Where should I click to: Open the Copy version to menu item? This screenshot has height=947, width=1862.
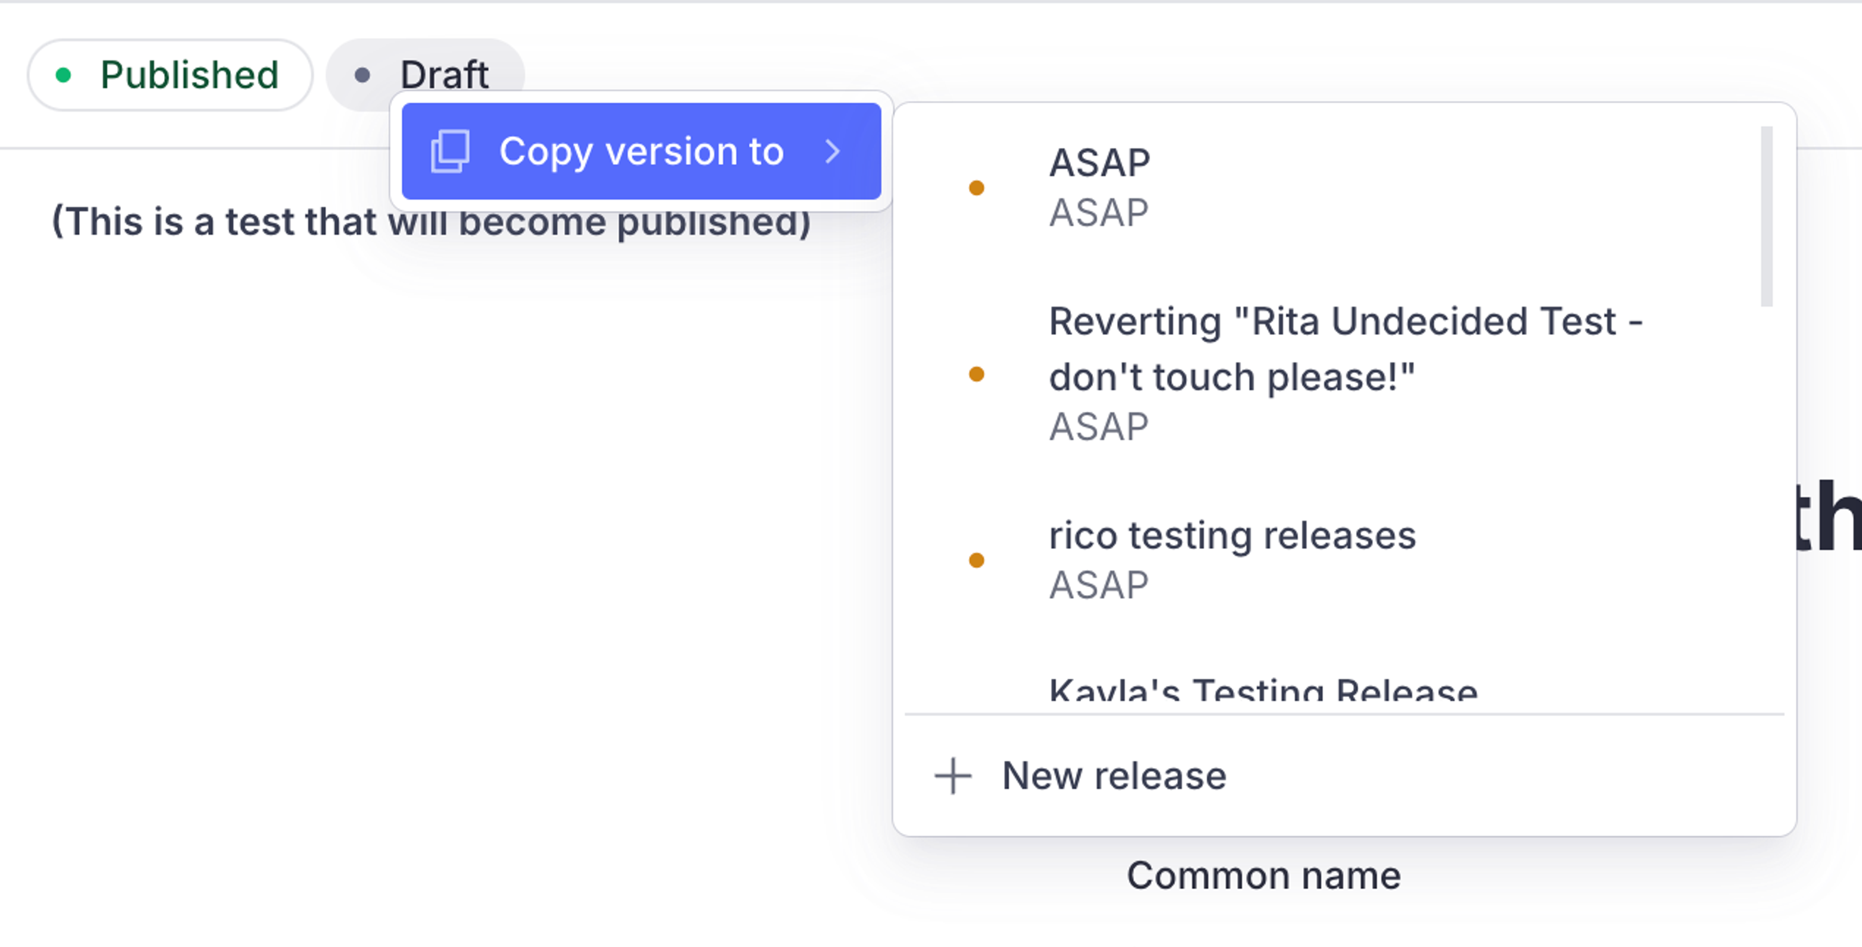click(641, 151)
